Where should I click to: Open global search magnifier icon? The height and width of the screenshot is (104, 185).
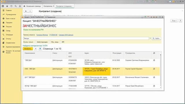[16, 6]
